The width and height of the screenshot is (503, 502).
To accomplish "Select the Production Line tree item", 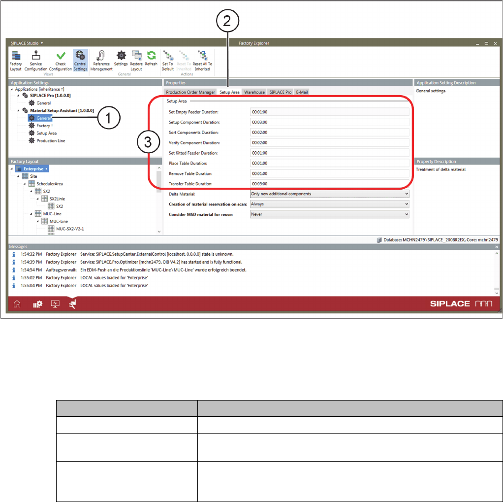I will click(50, 141).
